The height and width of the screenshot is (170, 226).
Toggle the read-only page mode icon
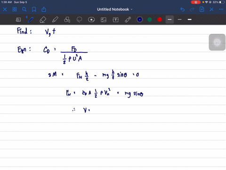[x=18, y=20]
